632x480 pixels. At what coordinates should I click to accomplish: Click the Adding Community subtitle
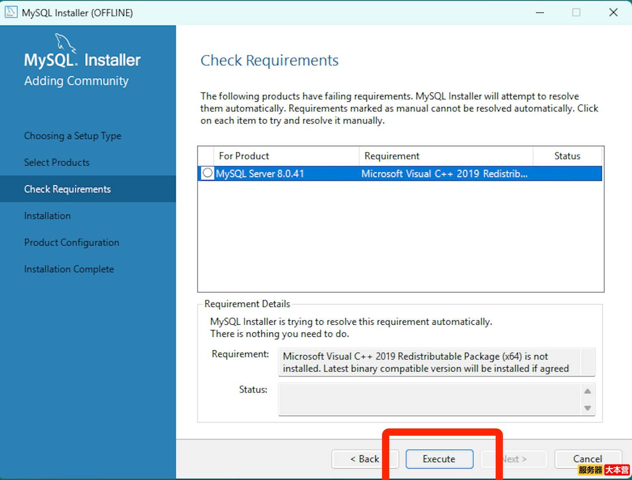click(76, 81)
